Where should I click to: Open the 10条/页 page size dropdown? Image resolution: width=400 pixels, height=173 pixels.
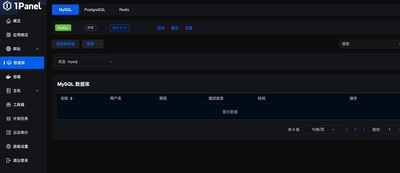(x=321, y=129)
